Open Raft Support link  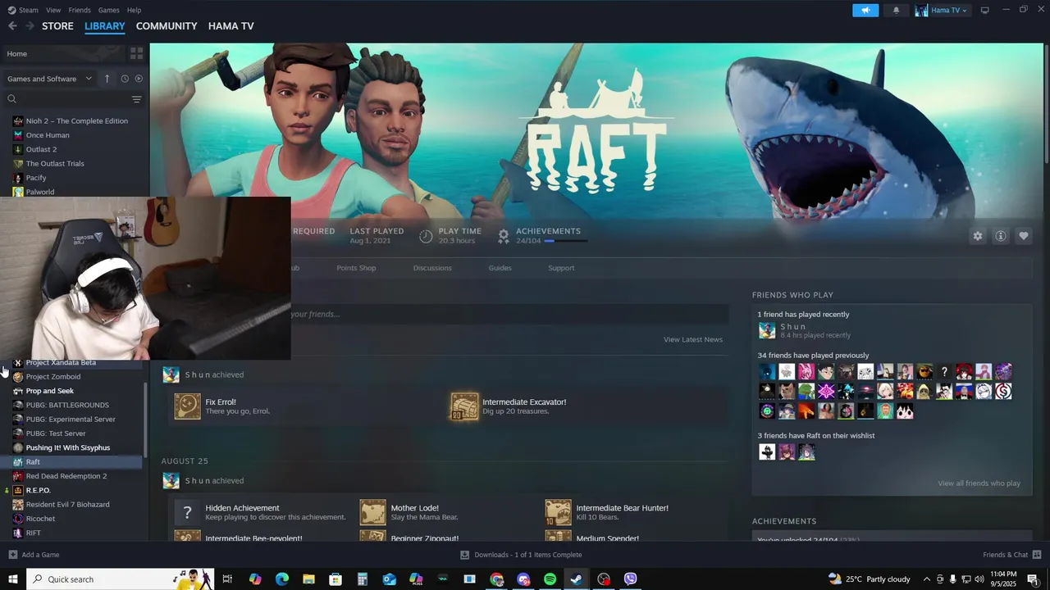click(x=561, y=268)
